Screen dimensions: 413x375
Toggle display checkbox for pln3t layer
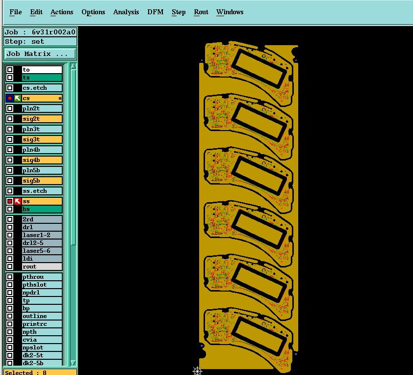10,129
